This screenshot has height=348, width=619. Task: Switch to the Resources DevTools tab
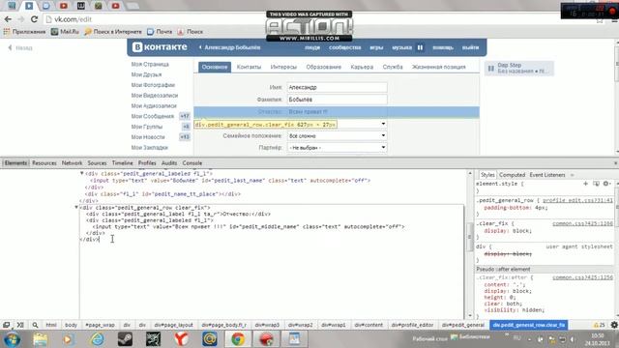pyautogui.click(x=44, y=163)
